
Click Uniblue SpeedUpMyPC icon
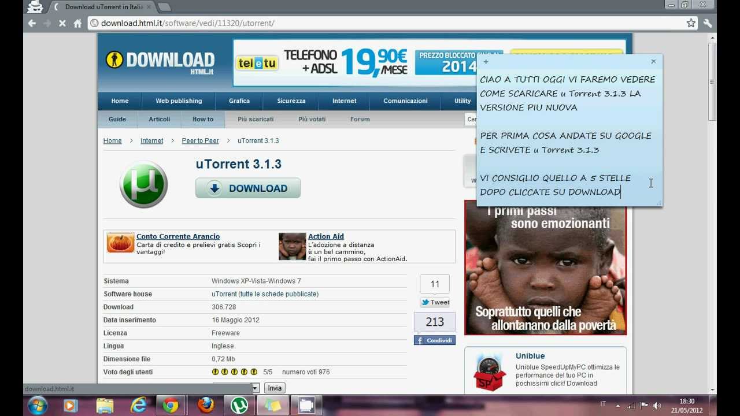click(x=489, y=373)
